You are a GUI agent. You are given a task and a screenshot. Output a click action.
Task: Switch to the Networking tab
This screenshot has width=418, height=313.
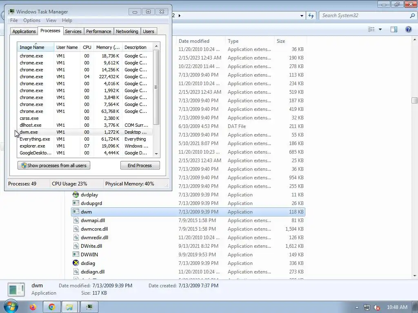(x=127, y=31)
